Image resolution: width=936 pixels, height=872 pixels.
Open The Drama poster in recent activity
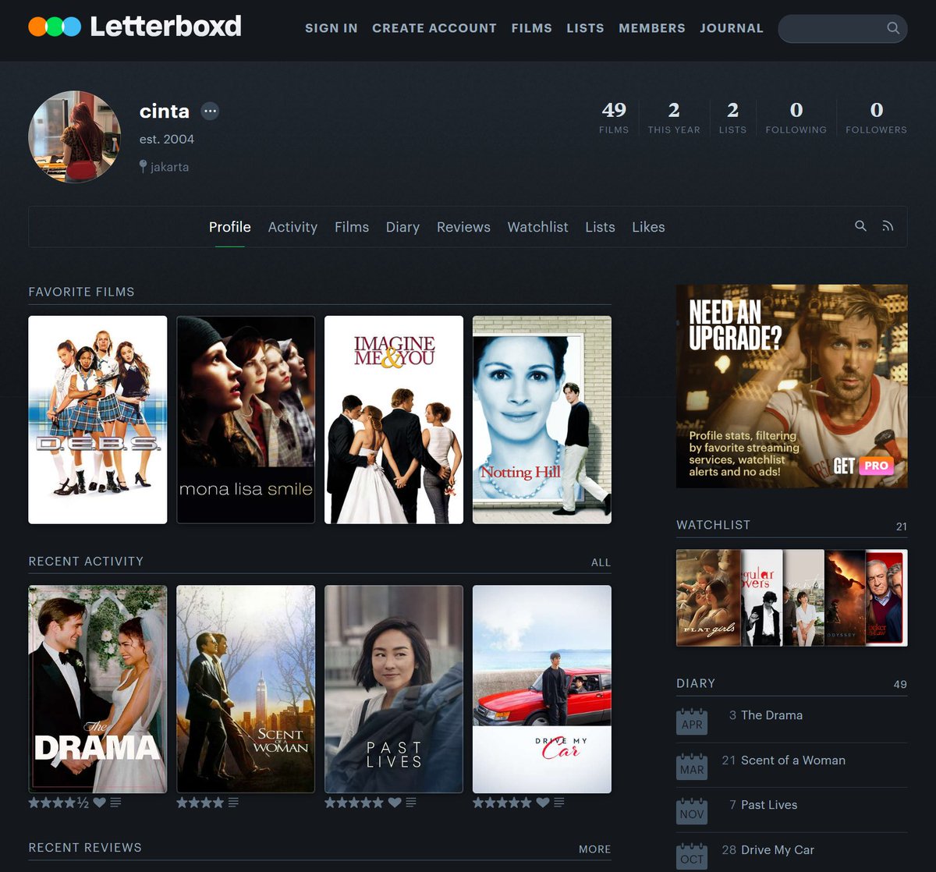97,689
